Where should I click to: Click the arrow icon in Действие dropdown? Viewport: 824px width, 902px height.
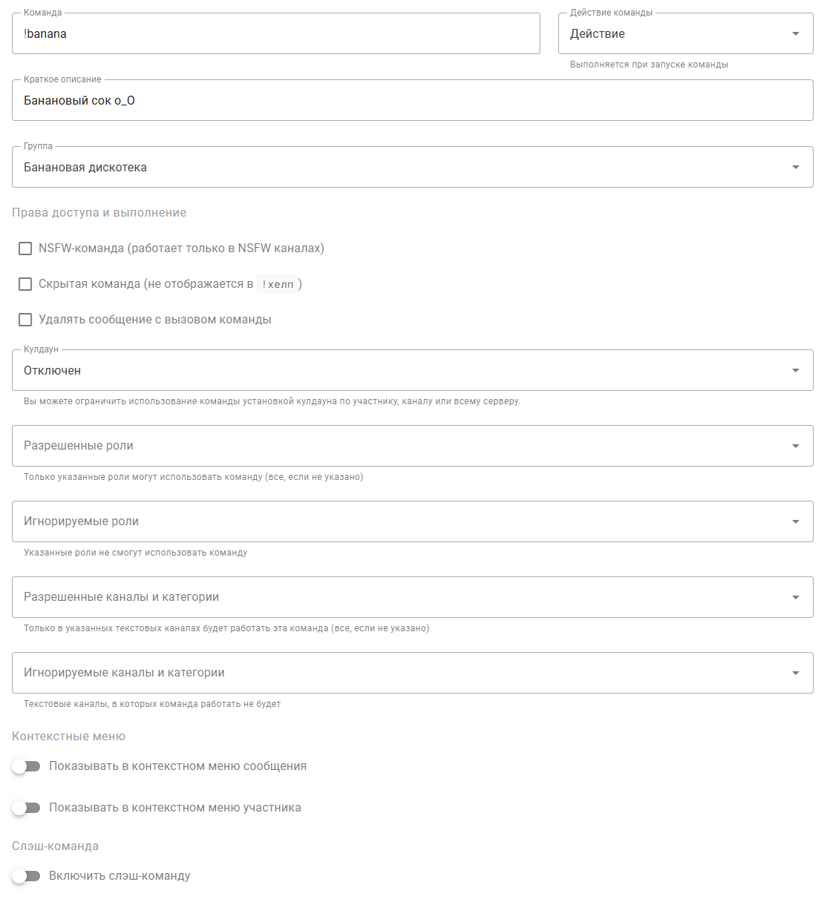796,33
